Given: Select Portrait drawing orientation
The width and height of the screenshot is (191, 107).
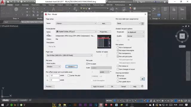Looking at the screenshot, I should (118, 75).
